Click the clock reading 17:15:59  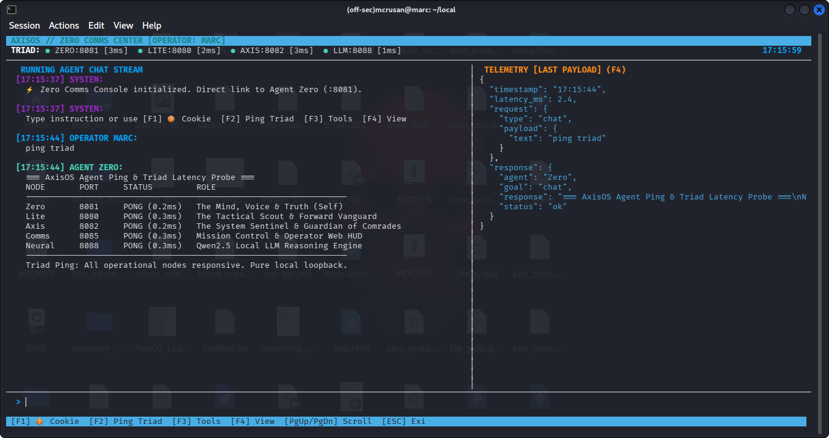[x=782, y=51]
